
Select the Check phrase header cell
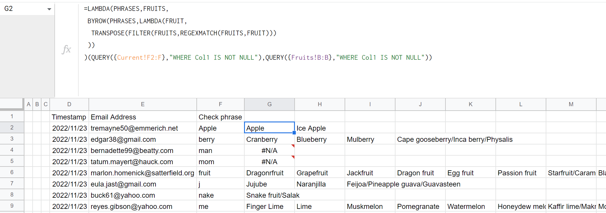[220, 117]
